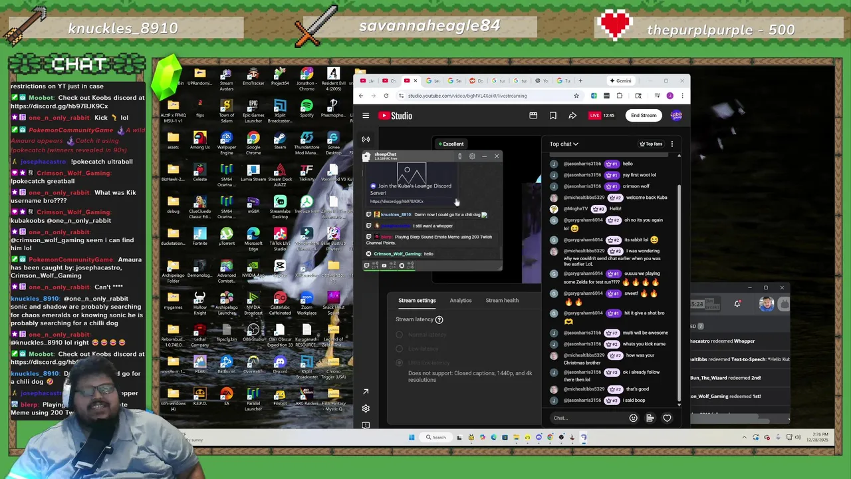Reload the browser page

pos(386,96)
